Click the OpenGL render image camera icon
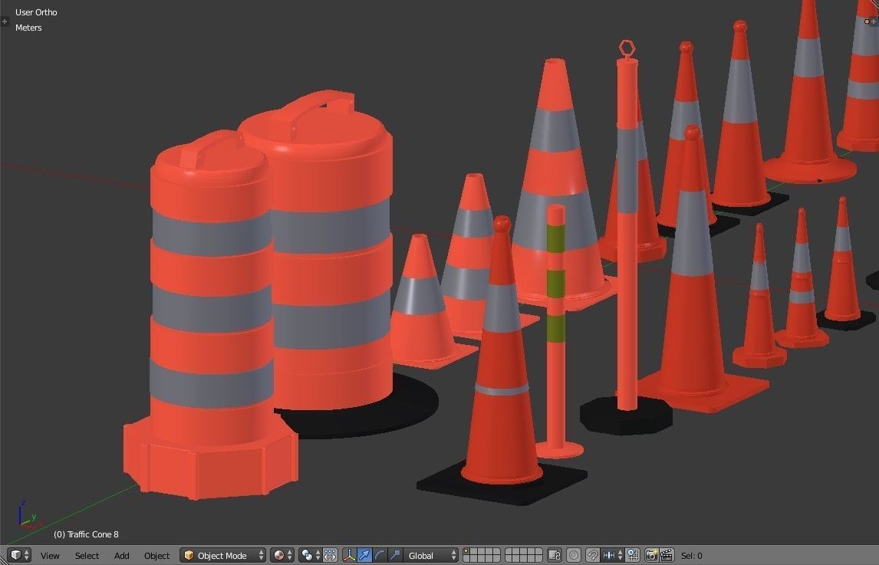Viewport: 879px width, 565px height. click(653, 555)
